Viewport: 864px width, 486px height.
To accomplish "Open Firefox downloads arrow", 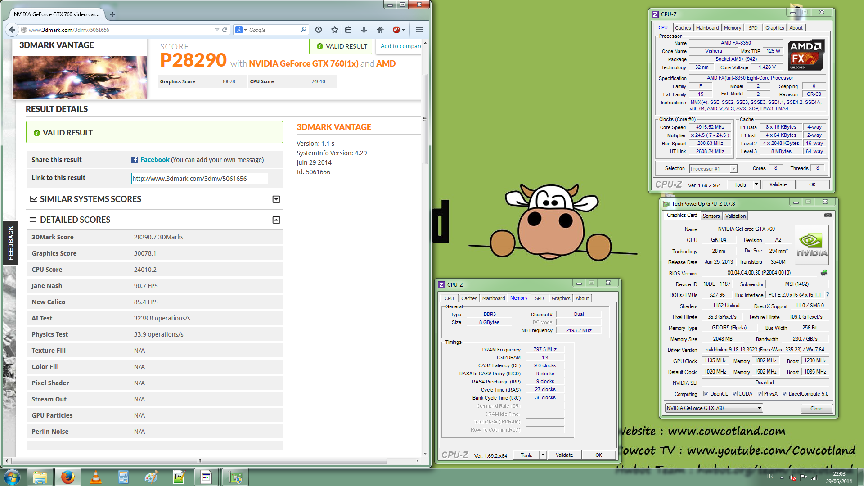I will point(364,30).
